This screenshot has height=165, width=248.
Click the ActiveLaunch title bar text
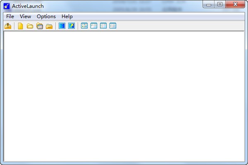[x=28, y=6]
